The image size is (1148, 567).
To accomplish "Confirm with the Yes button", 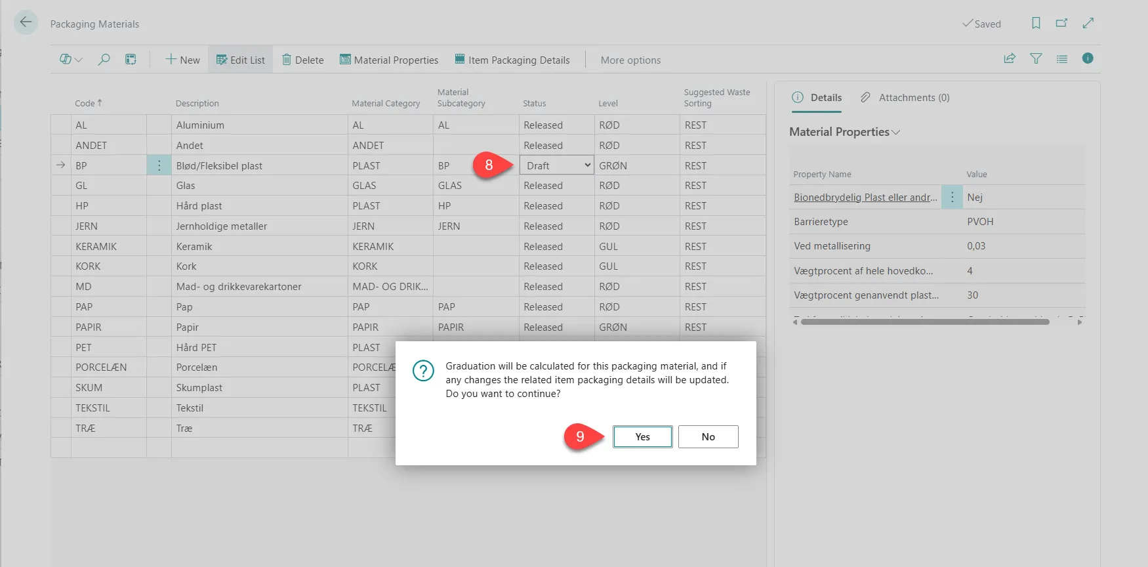I will coord(643,436).
